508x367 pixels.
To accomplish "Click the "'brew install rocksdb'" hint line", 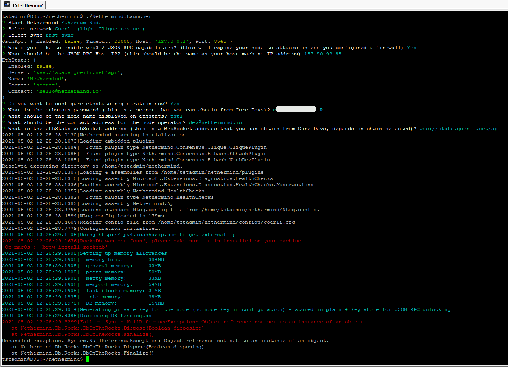I will pyautogui.click(x=56, y=247).
